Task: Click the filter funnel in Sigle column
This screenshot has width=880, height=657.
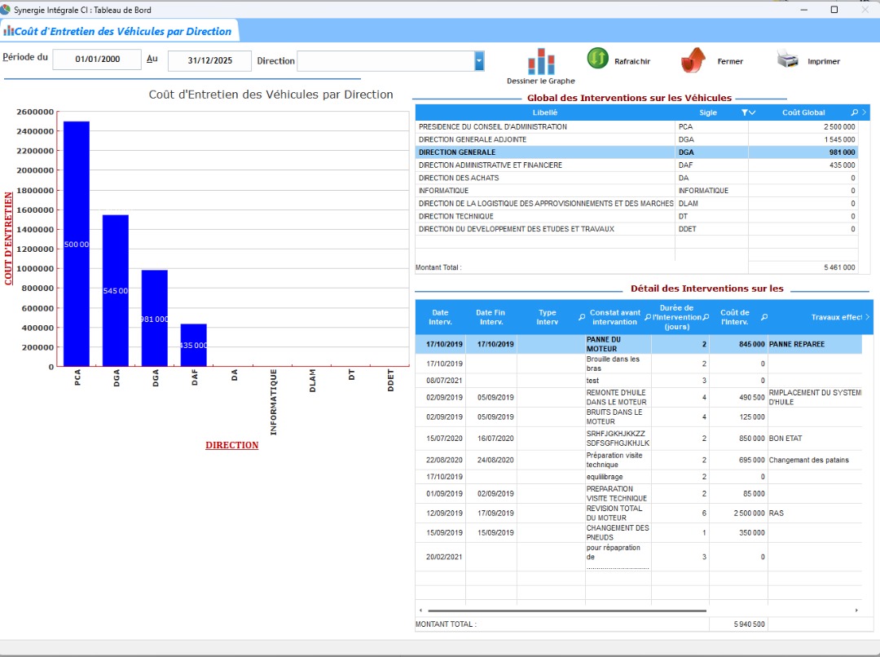Action: pyautogui.click(x=744, y=112)
